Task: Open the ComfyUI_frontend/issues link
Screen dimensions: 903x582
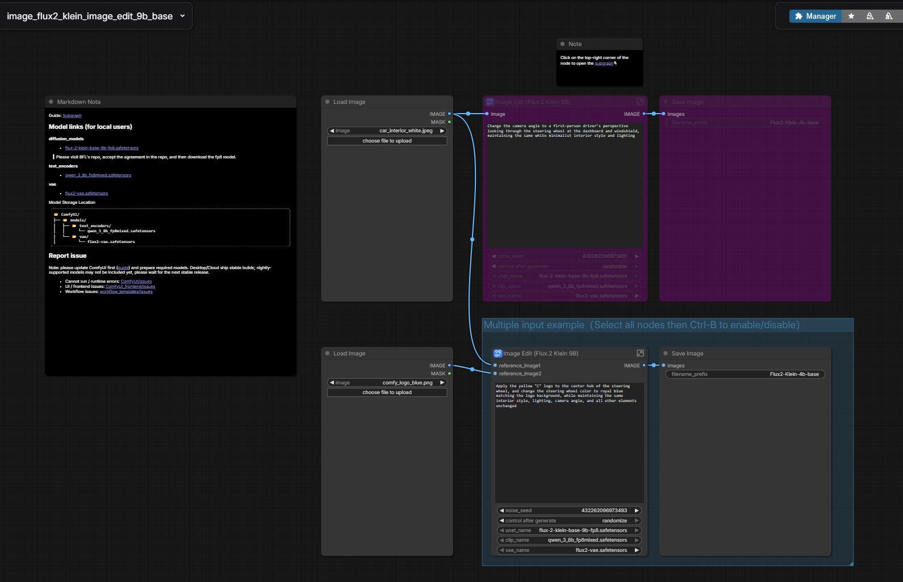Action: click(130, 287)
